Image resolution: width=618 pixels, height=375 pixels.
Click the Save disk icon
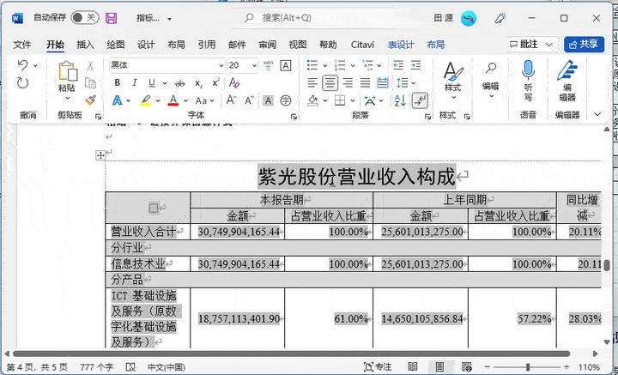click(111, 18)
